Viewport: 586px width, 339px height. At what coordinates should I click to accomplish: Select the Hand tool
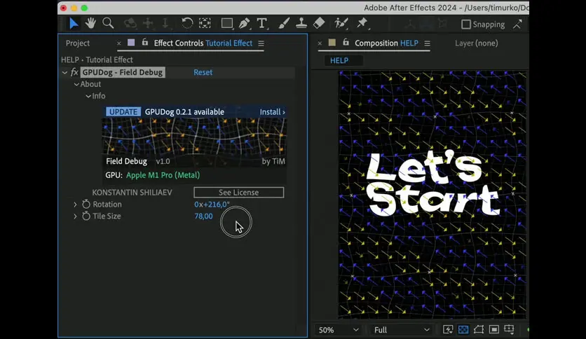click(x=90, y=24)
